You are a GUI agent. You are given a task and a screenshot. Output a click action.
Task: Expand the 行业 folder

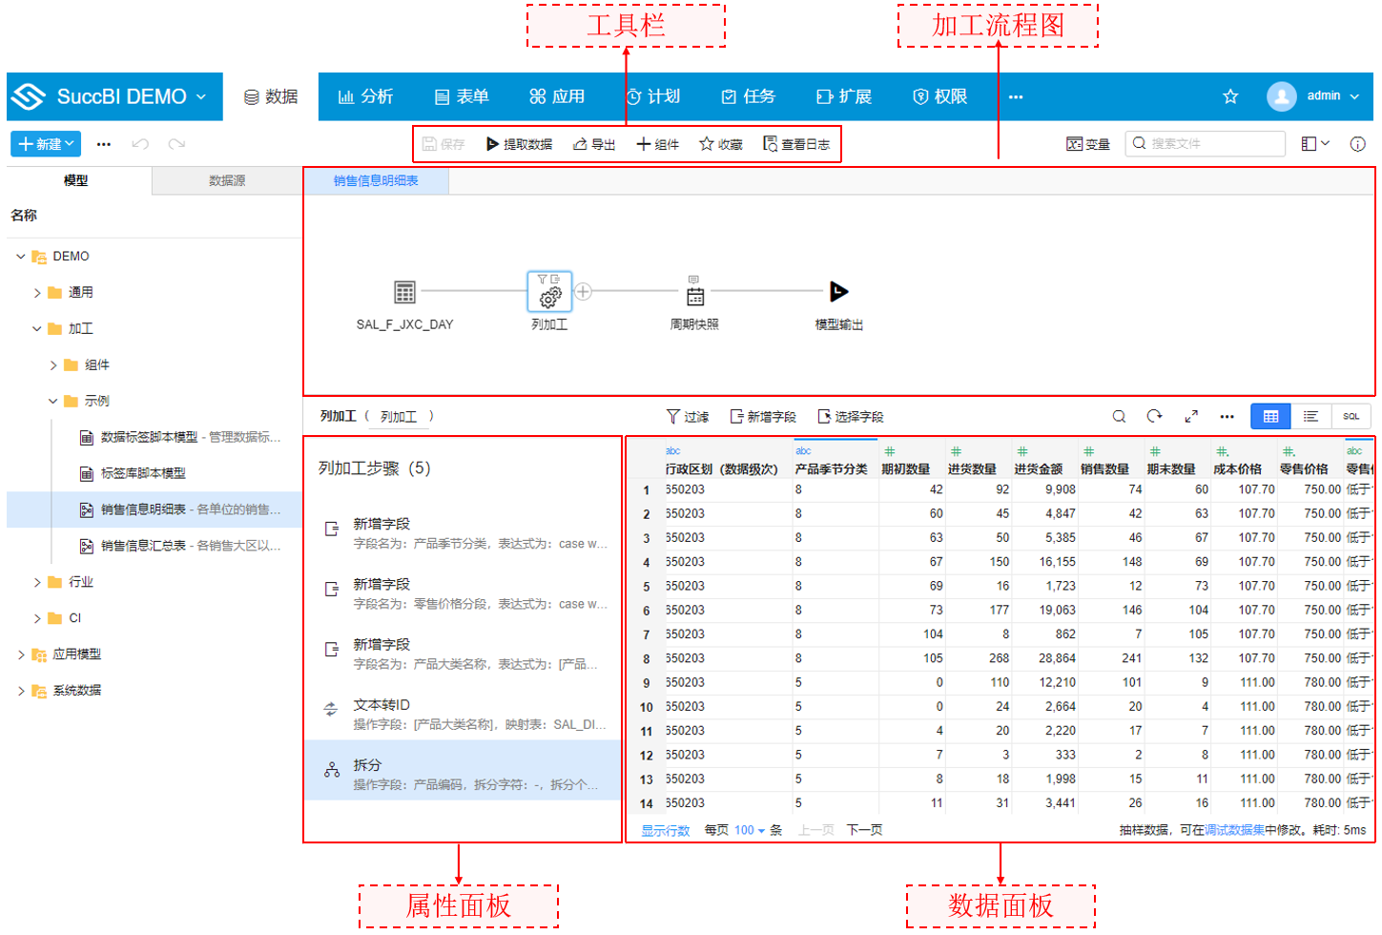pos(37,582)
